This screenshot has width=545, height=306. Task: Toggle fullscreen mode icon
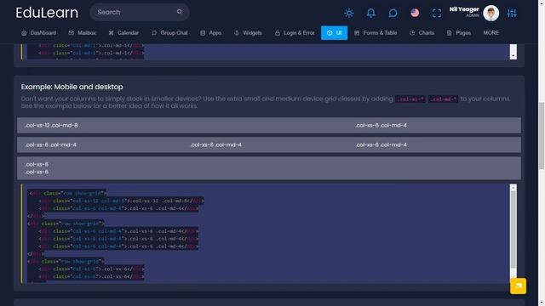point(437,14)
